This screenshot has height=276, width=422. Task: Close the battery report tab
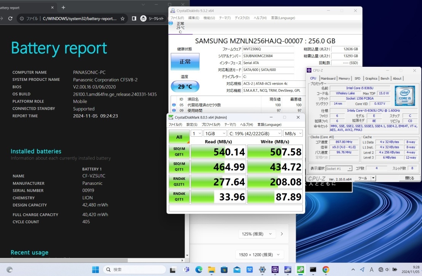click(x=53, y=8)
